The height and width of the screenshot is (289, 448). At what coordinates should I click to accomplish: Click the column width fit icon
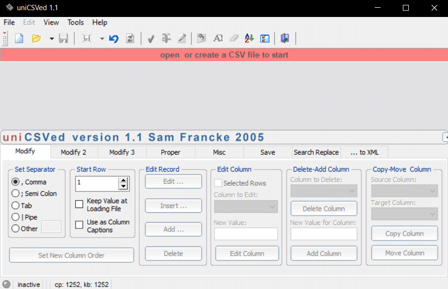[86, 38]
